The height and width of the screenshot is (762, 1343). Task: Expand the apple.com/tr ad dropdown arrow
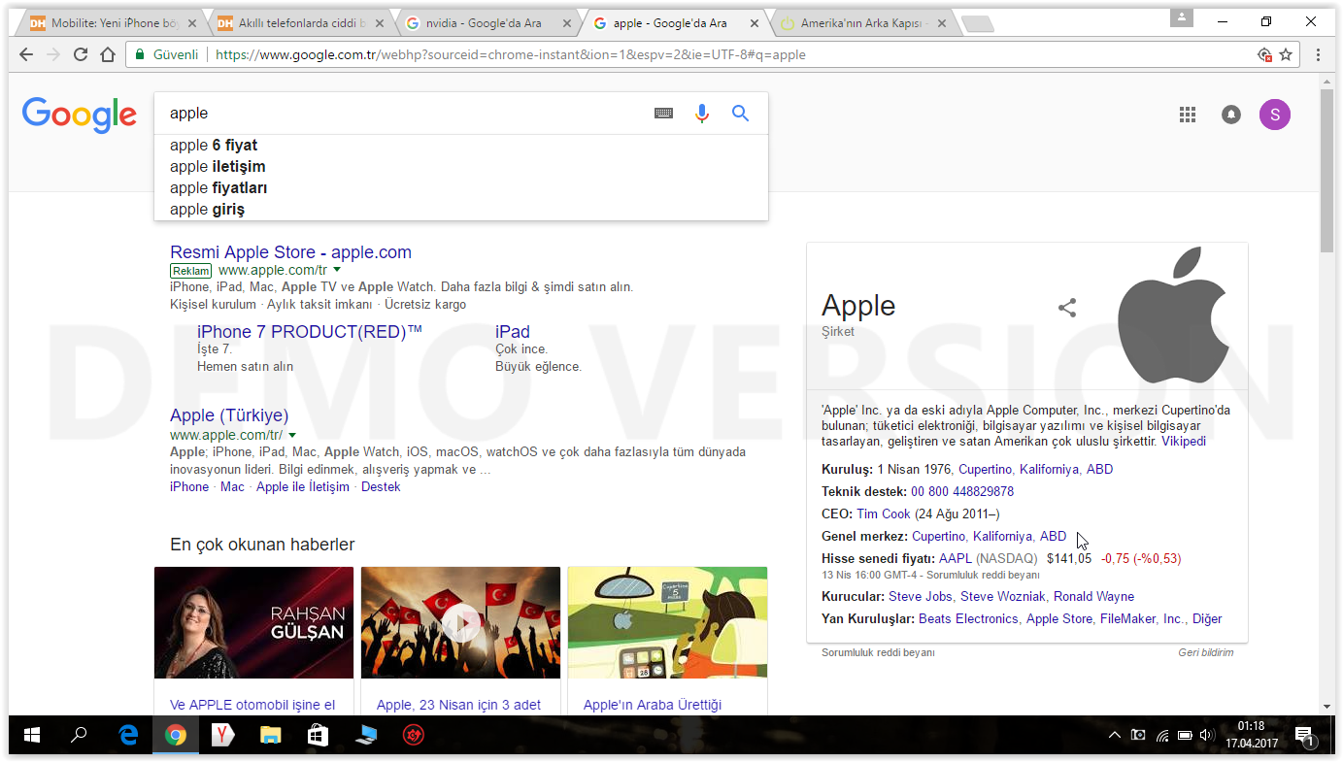click(x=337, y=270)
